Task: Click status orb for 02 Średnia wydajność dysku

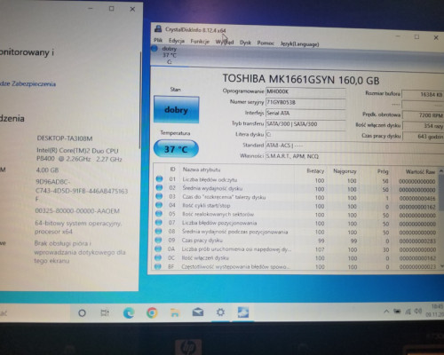Action: coord(159,187)
